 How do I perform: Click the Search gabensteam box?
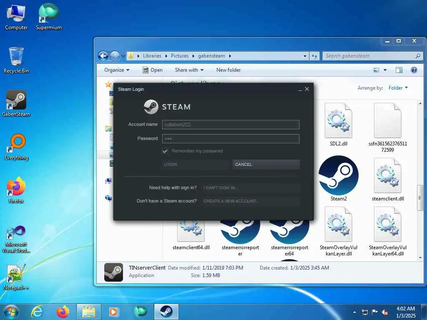tap(372, 56)
